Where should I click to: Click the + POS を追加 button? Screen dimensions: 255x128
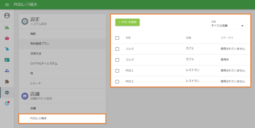tap(127, 22)
